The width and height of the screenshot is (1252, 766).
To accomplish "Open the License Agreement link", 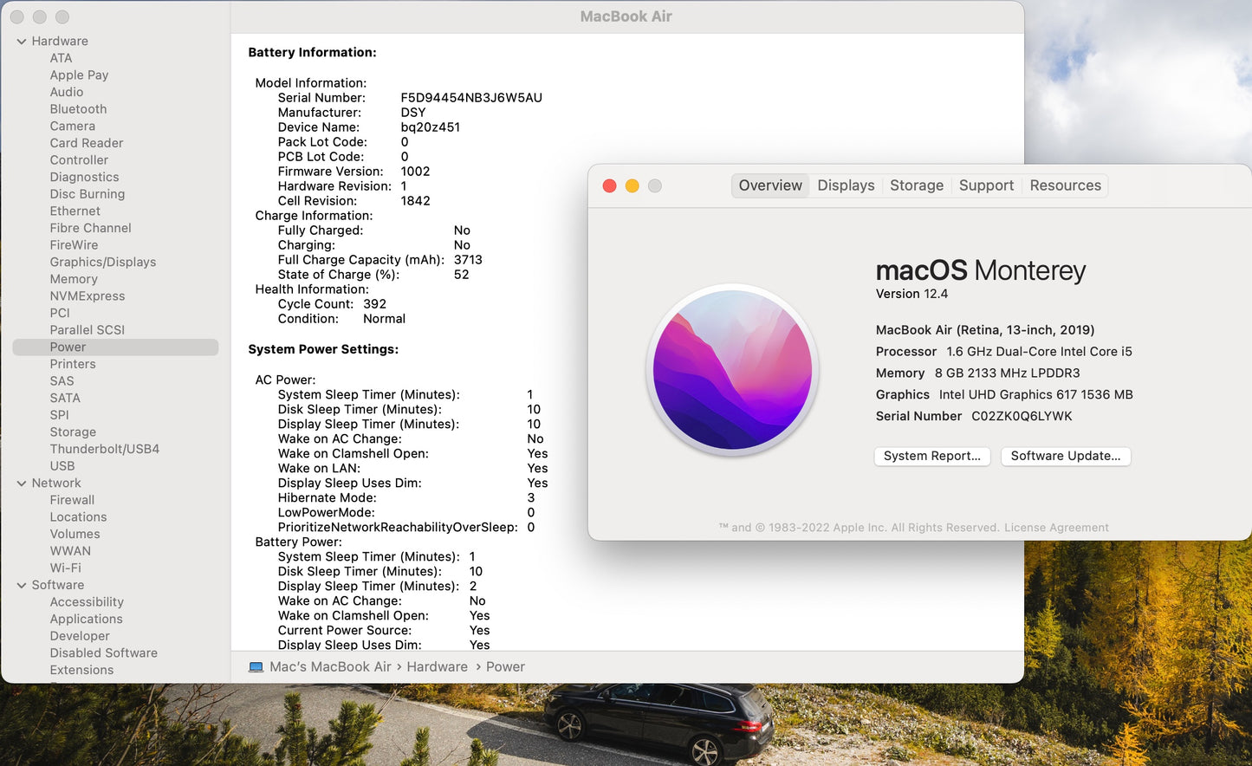I will (x=1056, y=528).
